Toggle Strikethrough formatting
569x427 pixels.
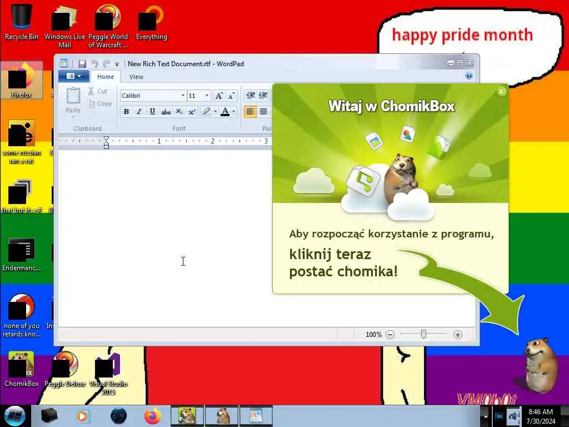tap(166, 111)
